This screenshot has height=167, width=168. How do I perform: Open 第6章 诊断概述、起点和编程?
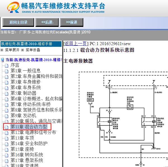pyautogui.click(x=36, y=99)
